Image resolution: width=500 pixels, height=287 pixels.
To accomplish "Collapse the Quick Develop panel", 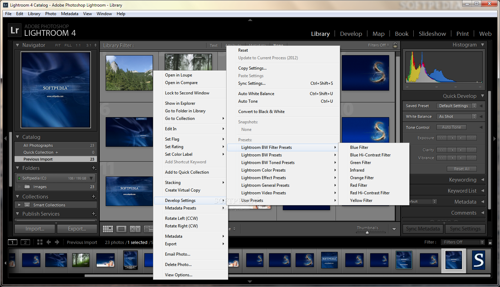I will [x=482, y=96].
